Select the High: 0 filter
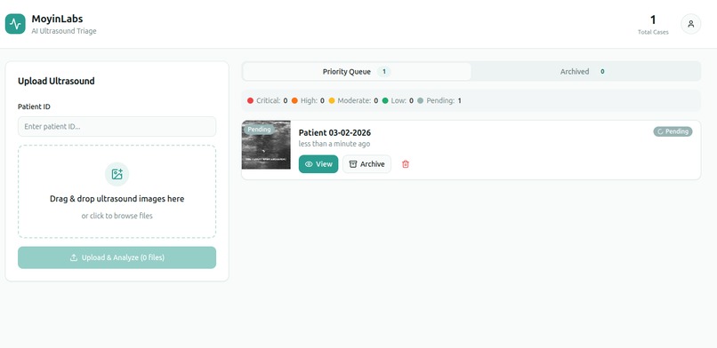Image resolution: width=717 pixels, height=348 pixels. point(308,100)
